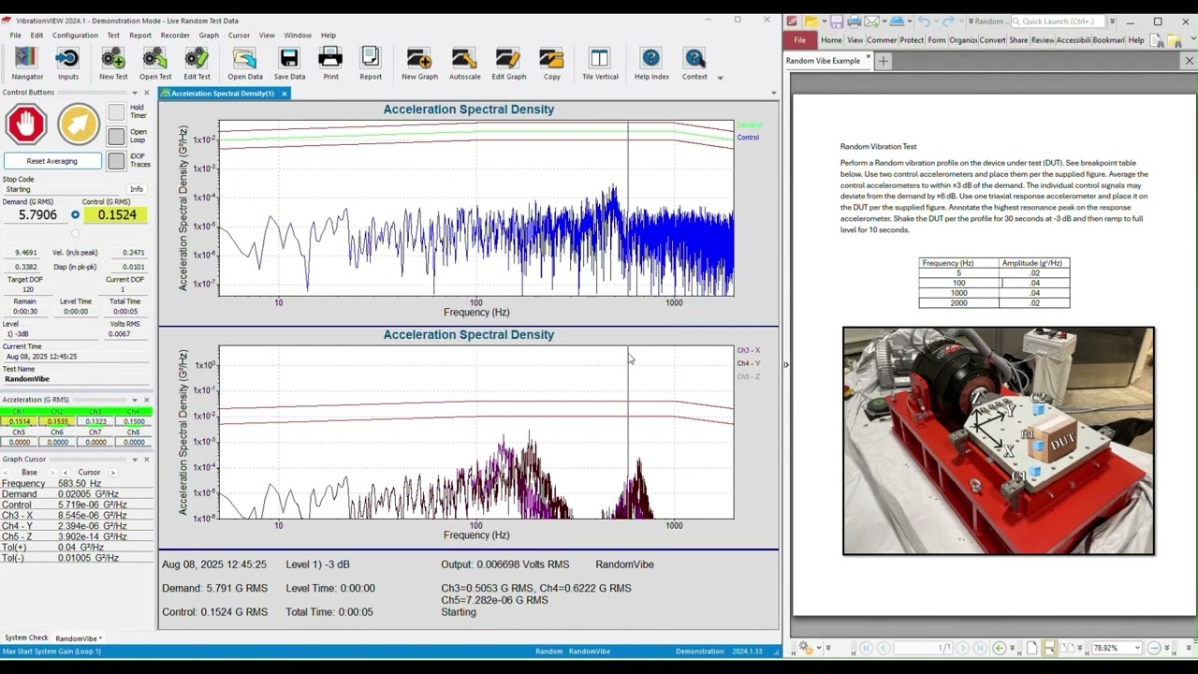Collapse the Control Buttons panel chevron

[x=134, y=93]
